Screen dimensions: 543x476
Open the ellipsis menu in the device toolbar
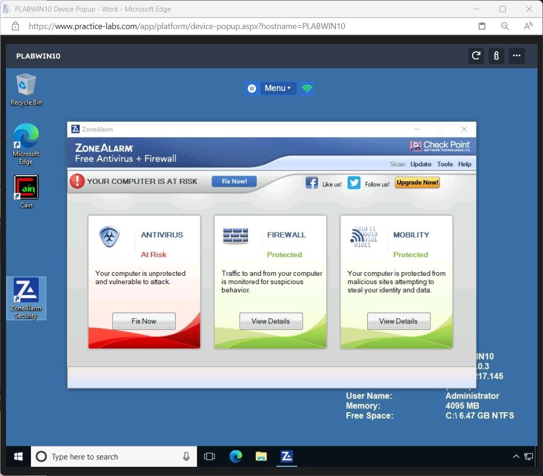click(517, 56)
